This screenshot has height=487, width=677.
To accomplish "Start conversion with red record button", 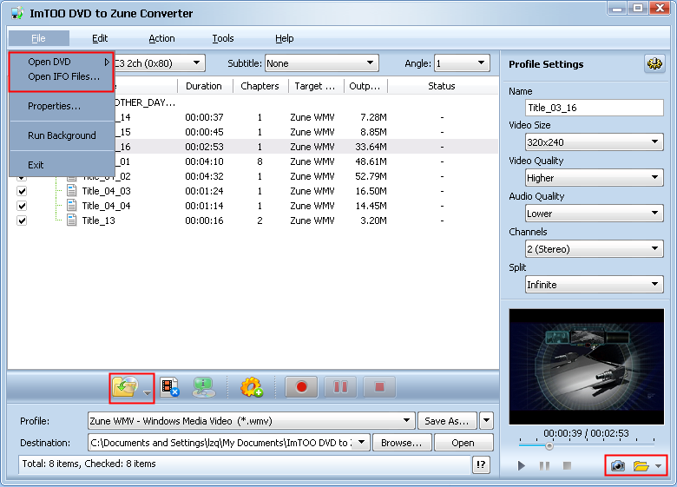I will [x=301, y=387].
